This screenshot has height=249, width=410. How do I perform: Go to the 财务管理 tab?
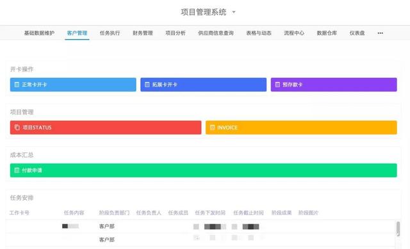[x=143, y=33]
